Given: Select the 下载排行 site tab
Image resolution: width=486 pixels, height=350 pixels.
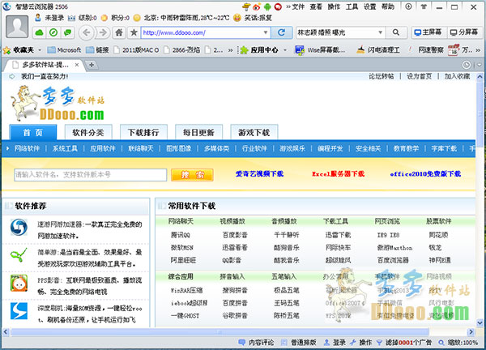Looking at the screenshot, I should [x=143, y=133].
